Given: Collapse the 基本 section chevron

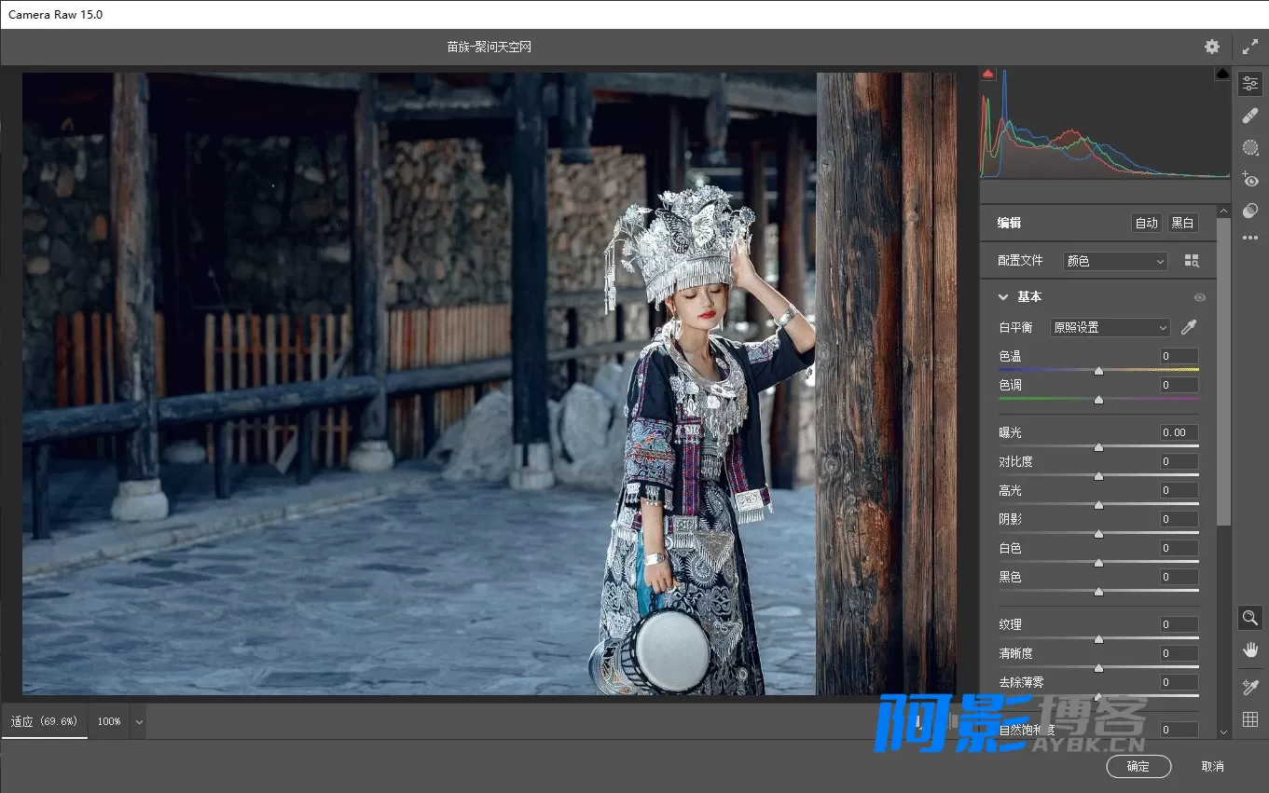Looking at the screenshot, I should coord(1003,297).
